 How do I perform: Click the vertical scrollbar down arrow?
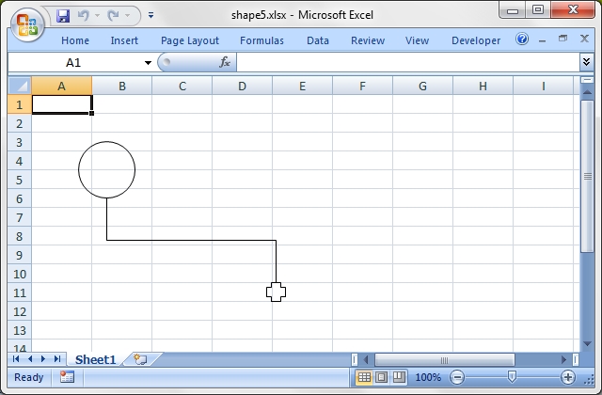[587, 344]
